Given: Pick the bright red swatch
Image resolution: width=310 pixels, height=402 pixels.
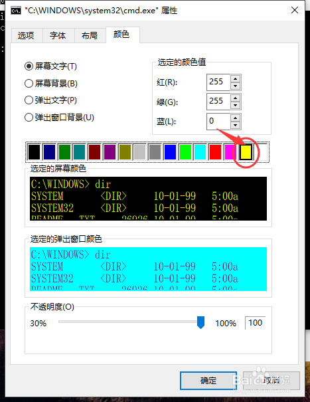Looking at the screenshot, I should [x=215, y=152].
